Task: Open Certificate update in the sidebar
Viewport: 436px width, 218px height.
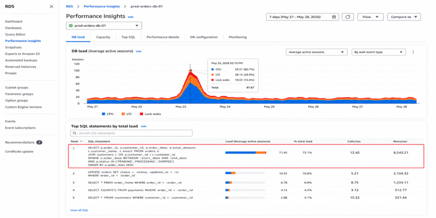Action: tap(19, 152)
